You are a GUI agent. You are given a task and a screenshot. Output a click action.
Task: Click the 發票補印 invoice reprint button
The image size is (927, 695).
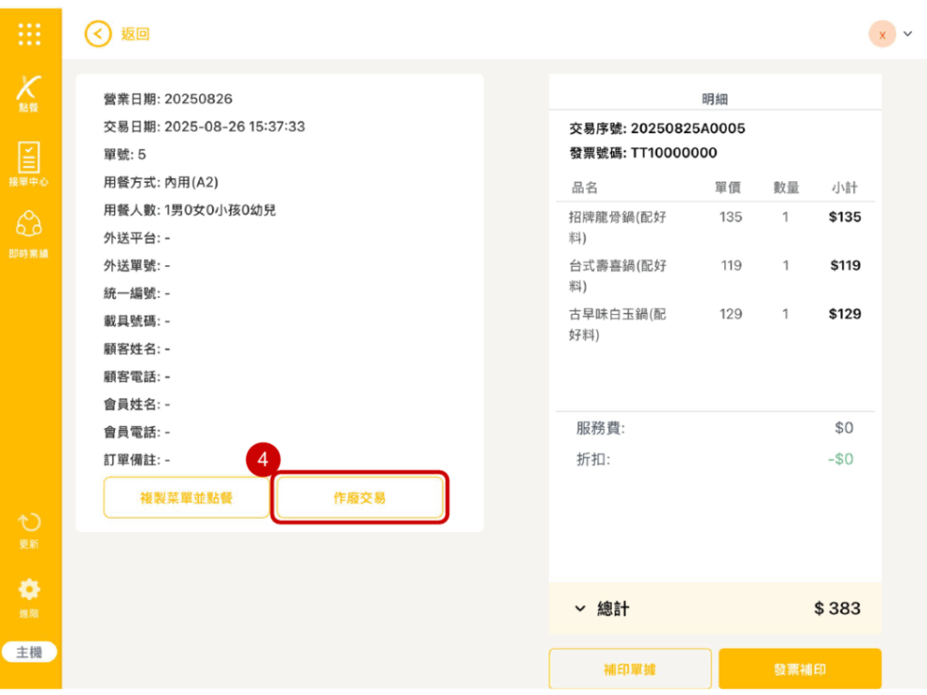pos(799,670)
